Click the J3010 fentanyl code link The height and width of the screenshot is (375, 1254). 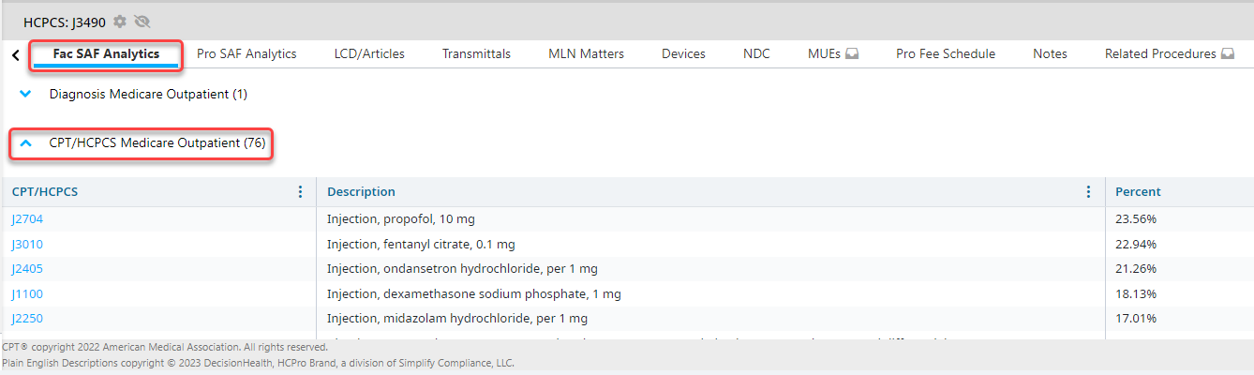click(x=27, y=245)
